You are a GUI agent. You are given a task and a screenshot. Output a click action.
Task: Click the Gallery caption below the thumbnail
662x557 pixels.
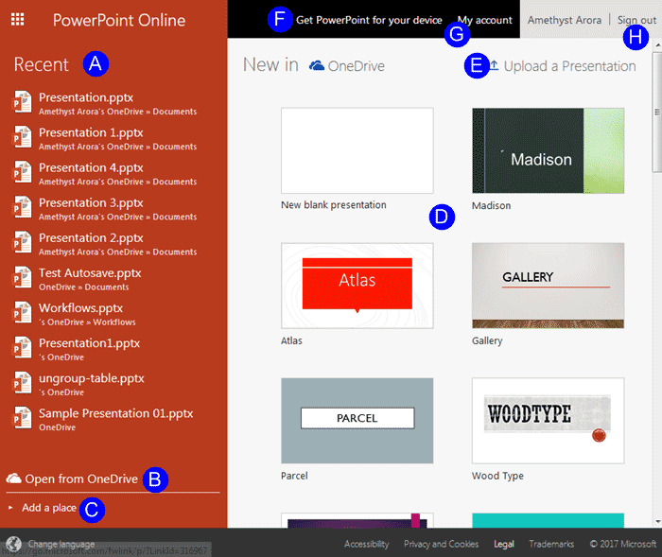[487, 340]
